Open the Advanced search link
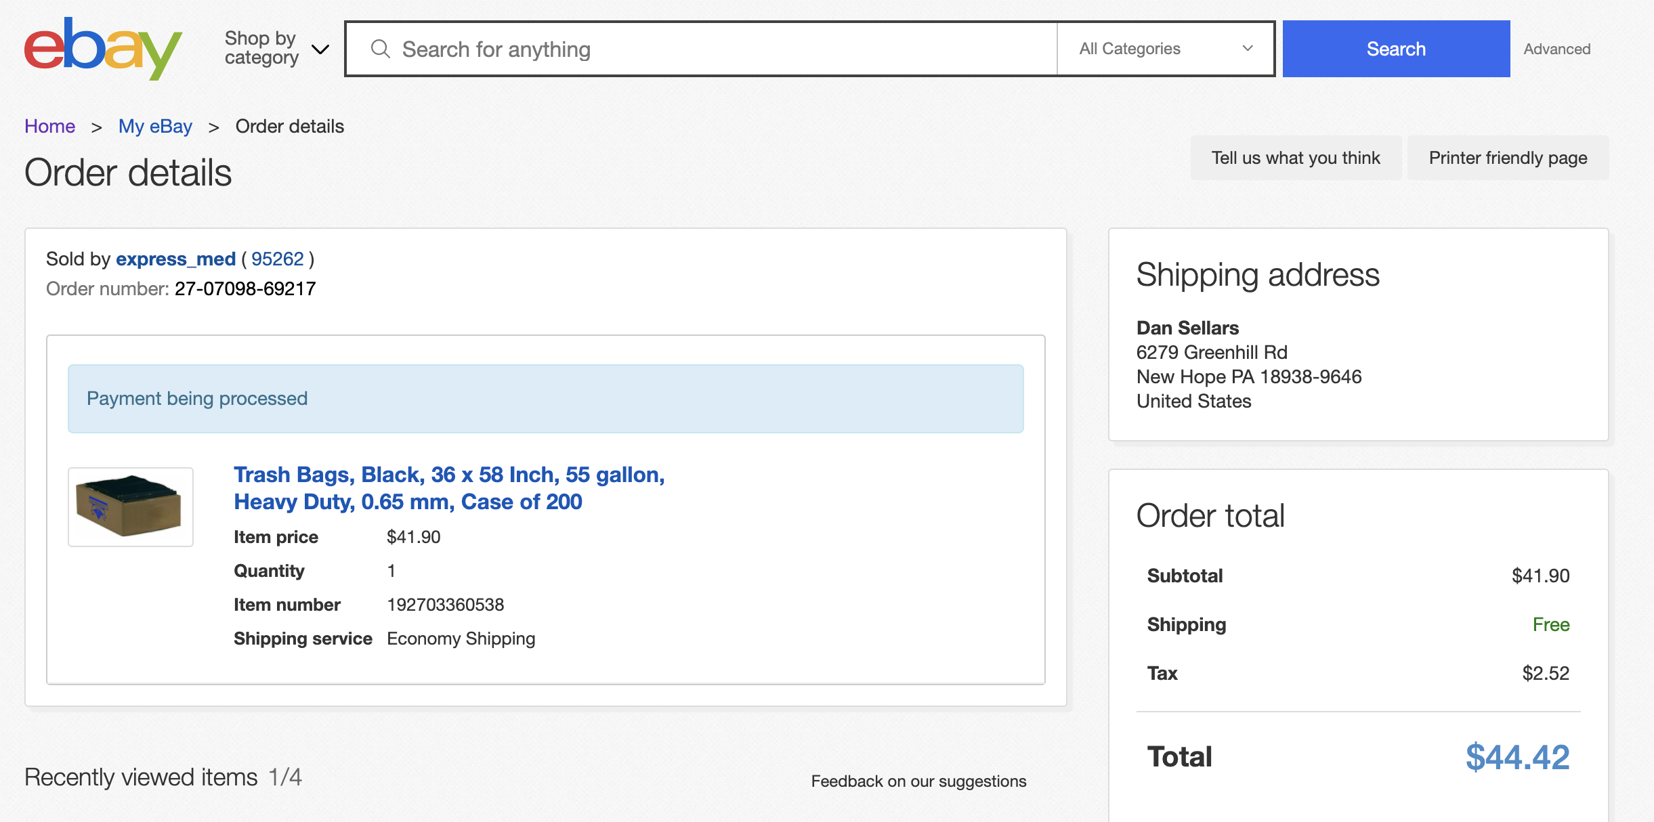The width and height of the screenshot is (1654, 822). coord(1557,49)
